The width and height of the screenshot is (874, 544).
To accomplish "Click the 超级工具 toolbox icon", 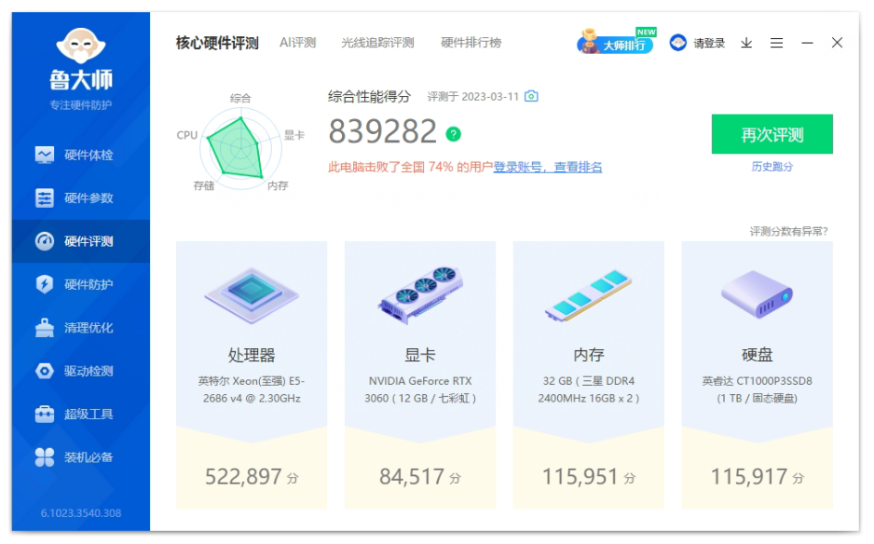I will (45, 415).
